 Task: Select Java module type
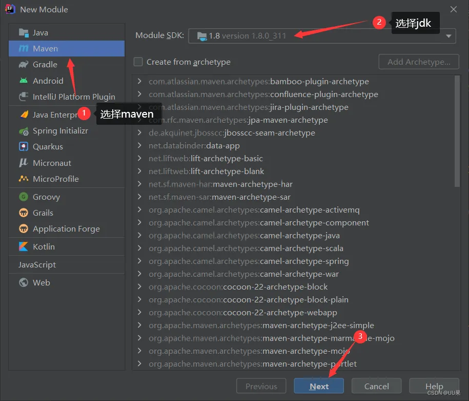pos(67,32)
